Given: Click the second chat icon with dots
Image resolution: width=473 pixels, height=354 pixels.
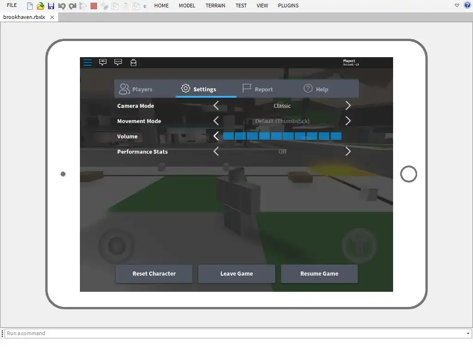Looking at the screenshot, I should [118, 62].
